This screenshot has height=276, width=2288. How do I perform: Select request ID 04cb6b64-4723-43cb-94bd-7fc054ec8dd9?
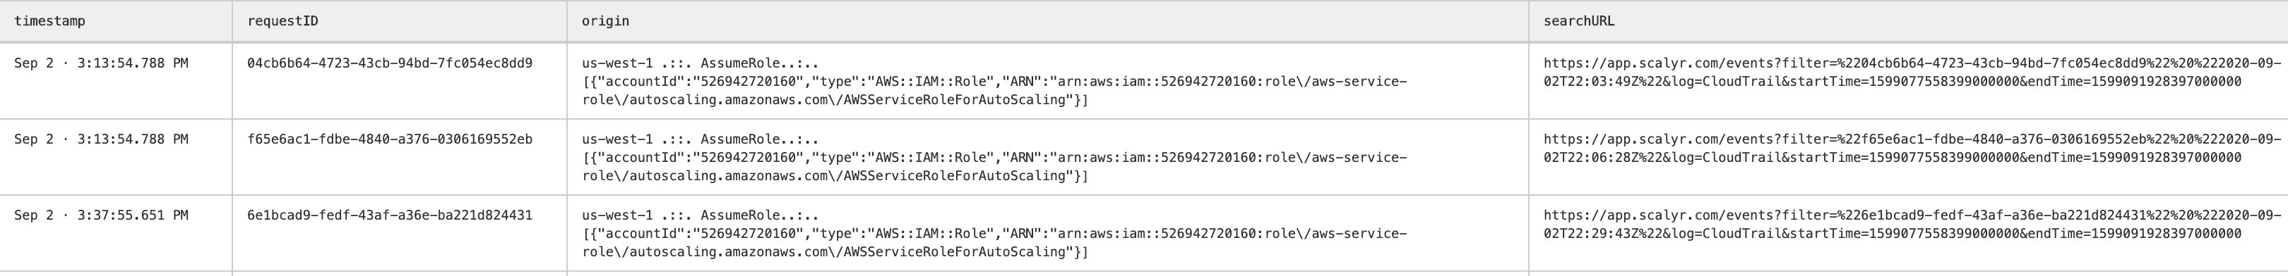pos(390,63)
